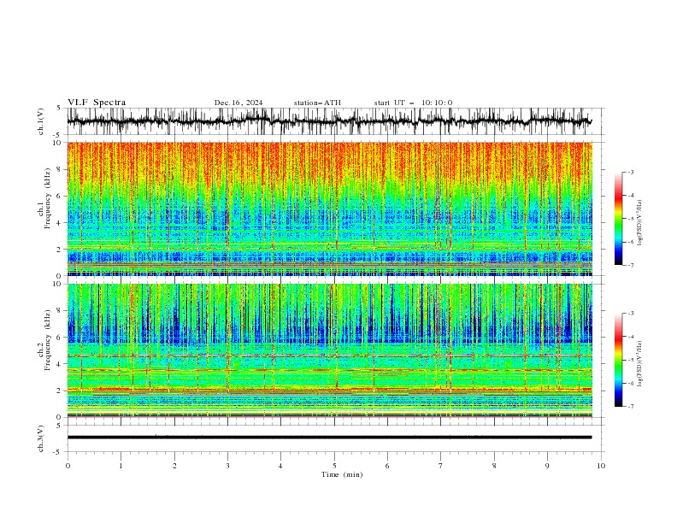Click the '2' kHz tick on ch.2 spectrogram
This screenshot has width=677, height=523.
[60, 391]
